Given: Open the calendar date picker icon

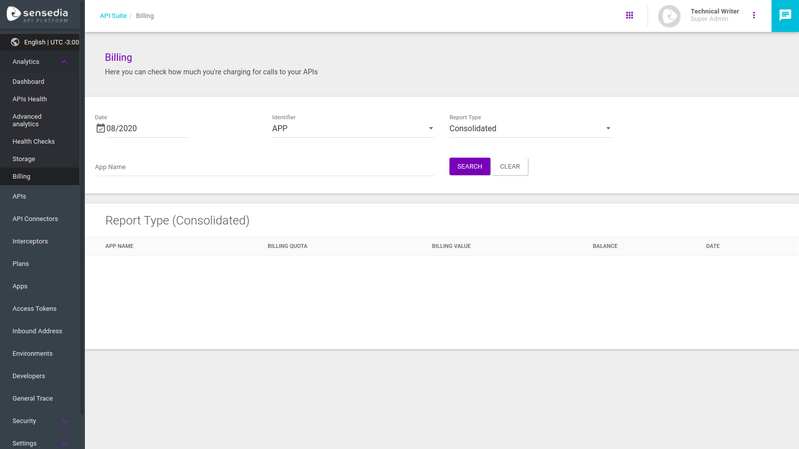Looking at the screenshot, I should (x=100, y=128).
